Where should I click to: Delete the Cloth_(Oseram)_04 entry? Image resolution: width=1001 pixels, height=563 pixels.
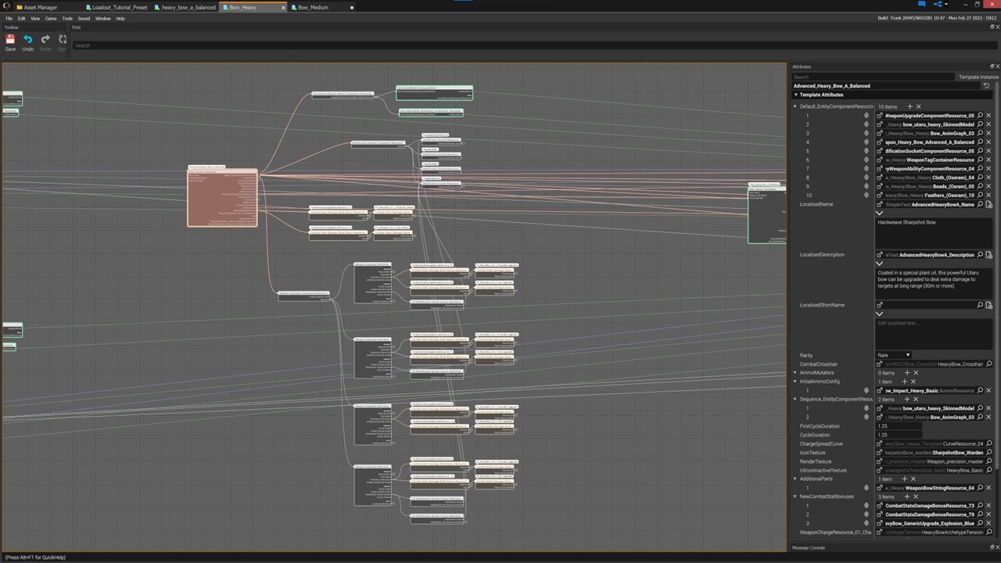(x=988, y=178)
